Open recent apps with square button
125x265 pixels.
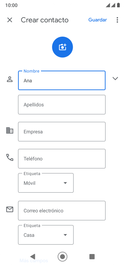pos(92,256)
